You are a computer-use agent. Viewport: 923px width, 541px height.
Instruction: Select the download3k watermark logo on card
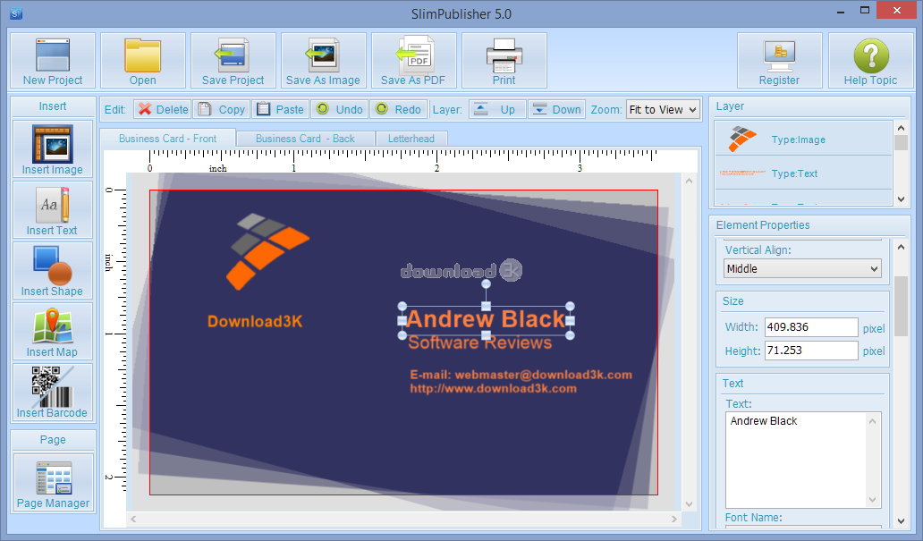pos(461,271)
